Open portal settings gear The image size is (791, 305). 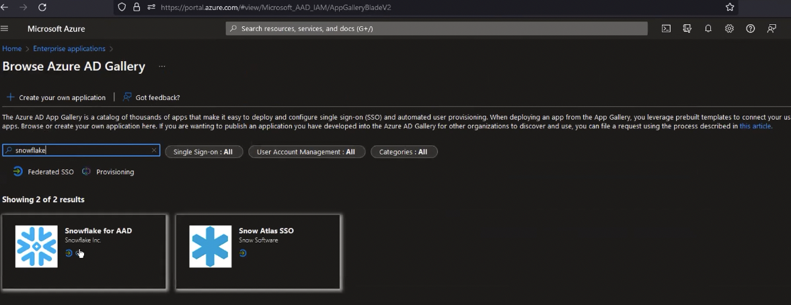(729, 29)
